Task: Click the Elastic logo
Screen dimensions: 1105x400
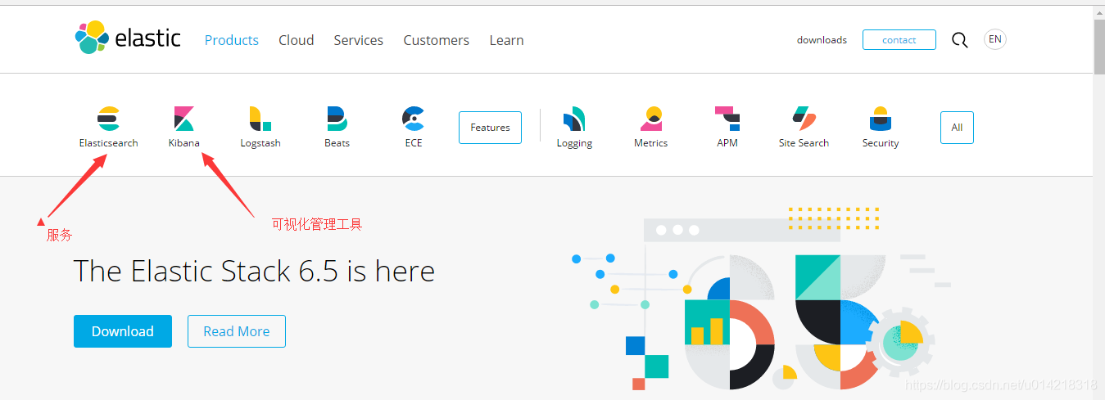Action: (x=127, y=38)
